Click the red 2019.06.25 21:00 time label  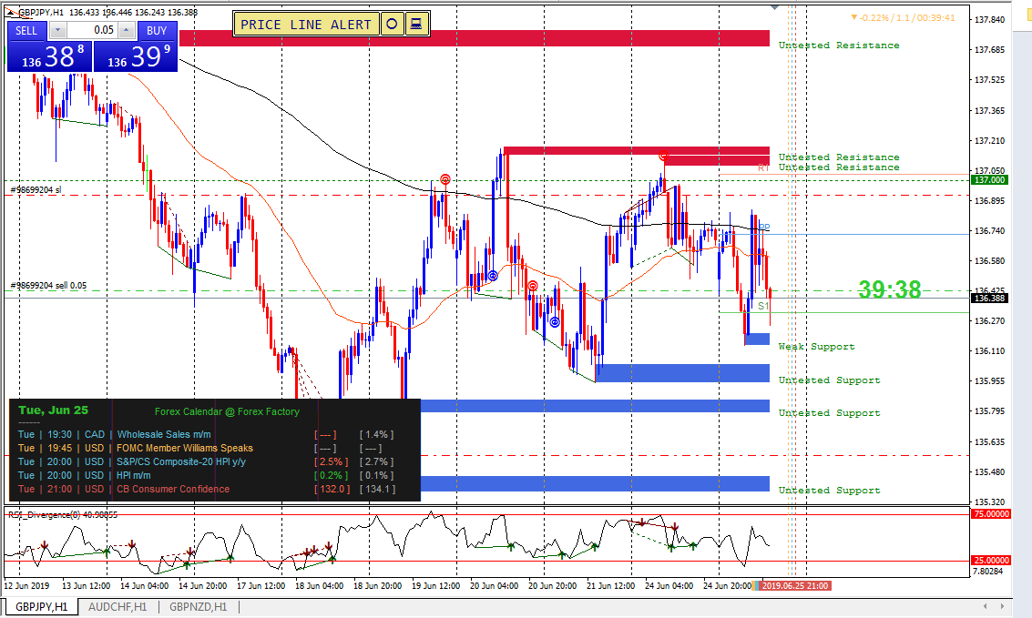(x=796, y=586)
